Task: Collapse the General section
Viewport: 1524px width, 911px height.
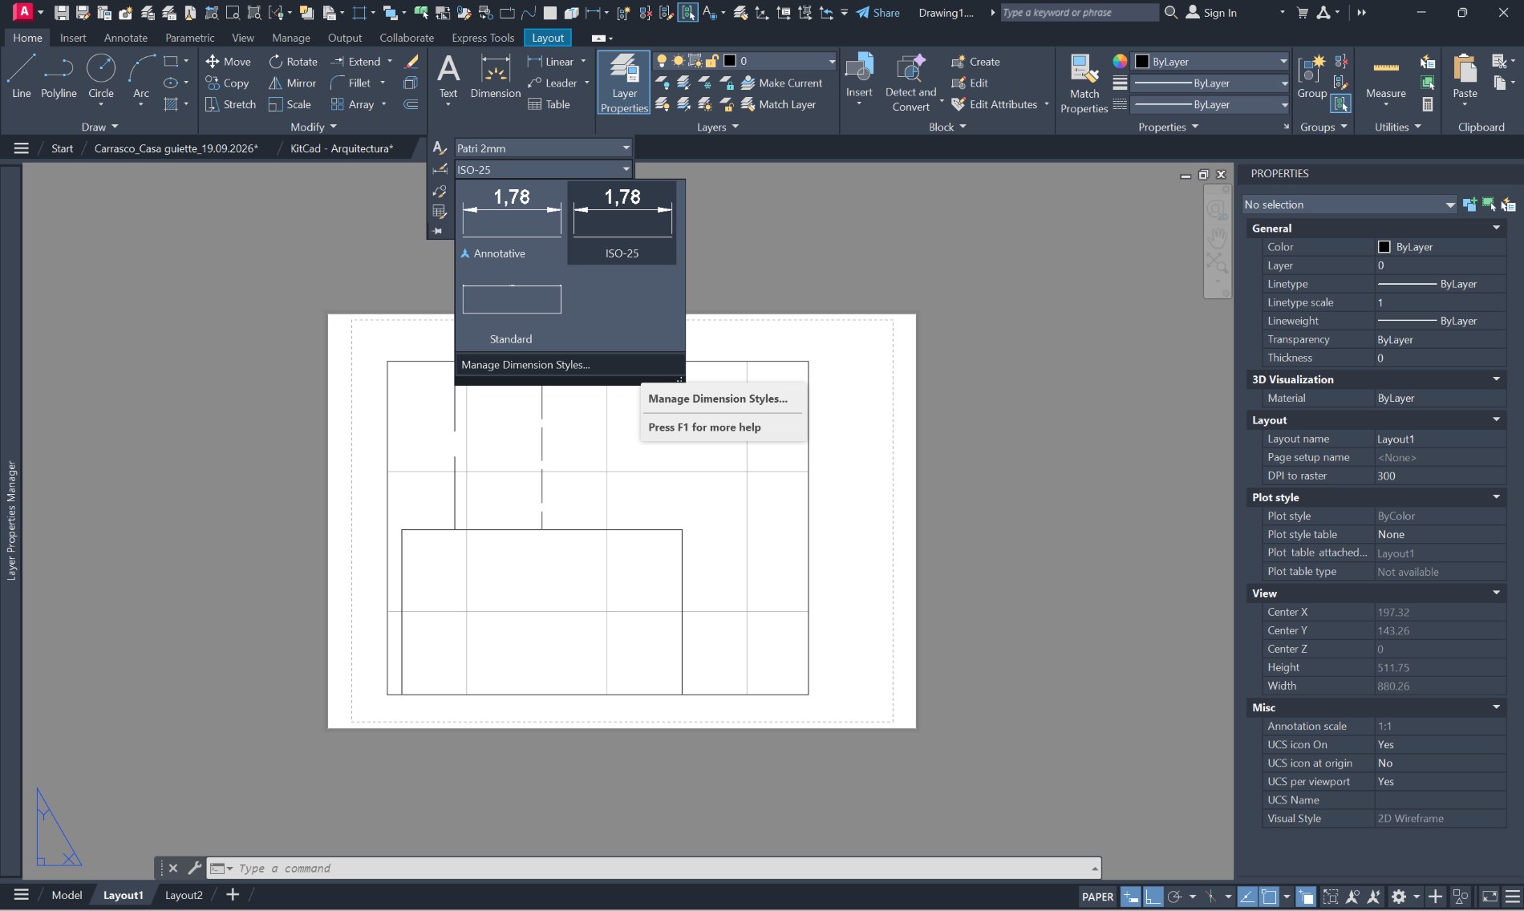Action: [x=1496, y=229]
